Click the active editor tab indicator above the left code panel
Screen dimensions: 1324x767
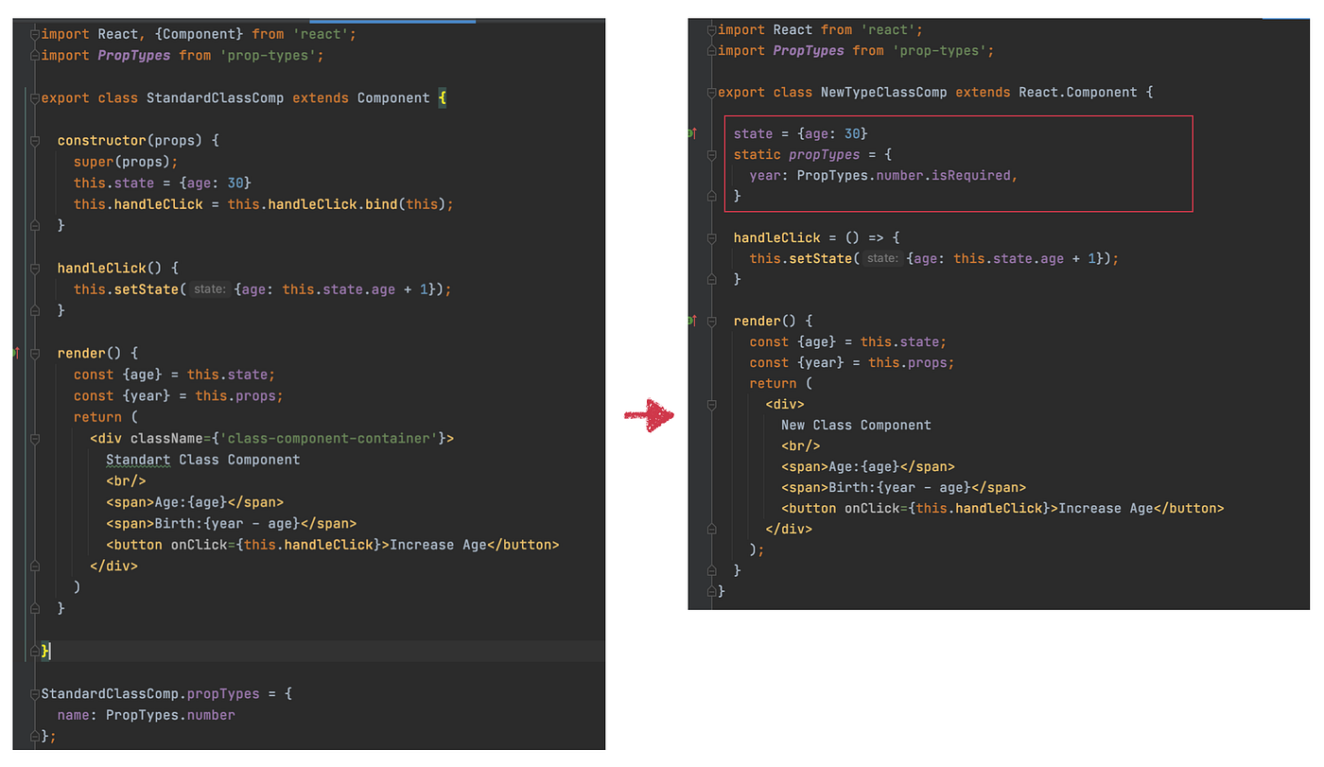point(392,19)
